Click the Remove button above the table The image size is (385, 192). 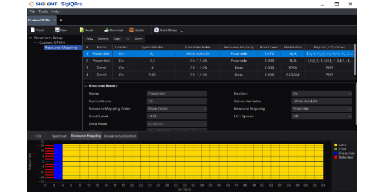[103, 39]
